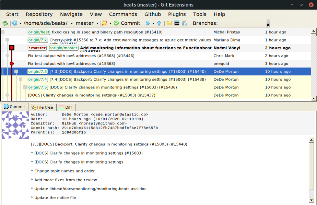317x205 pixels.
Task: Switch to the Diff tab
Action: (x=66, y=107)
